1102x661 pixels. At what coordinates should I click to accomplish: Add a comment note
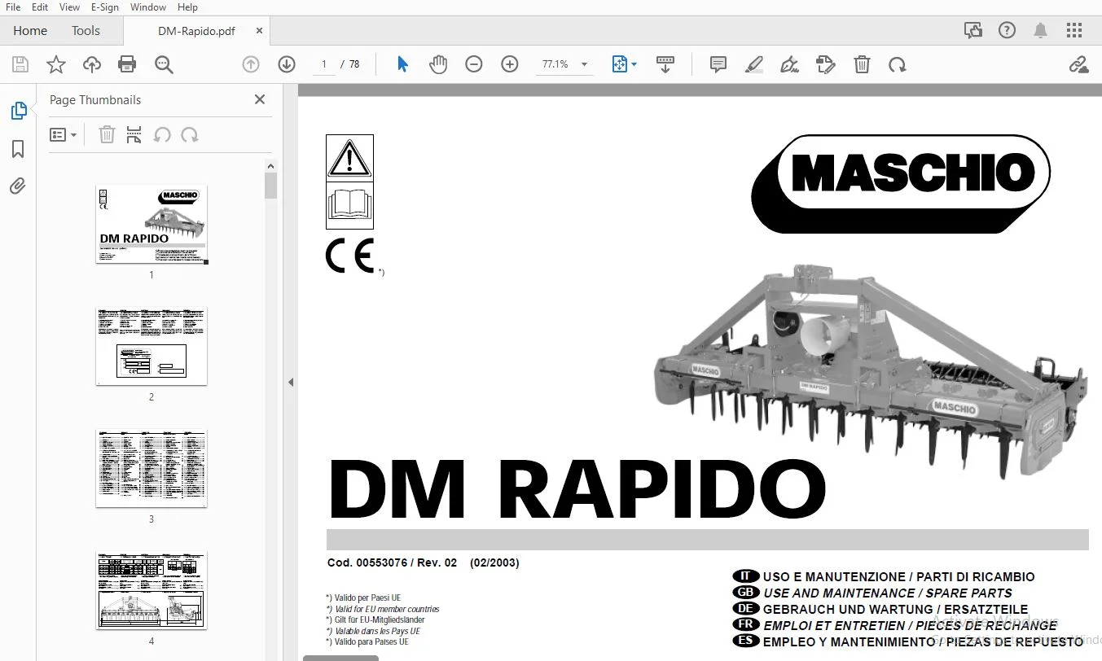pos(718,64)
